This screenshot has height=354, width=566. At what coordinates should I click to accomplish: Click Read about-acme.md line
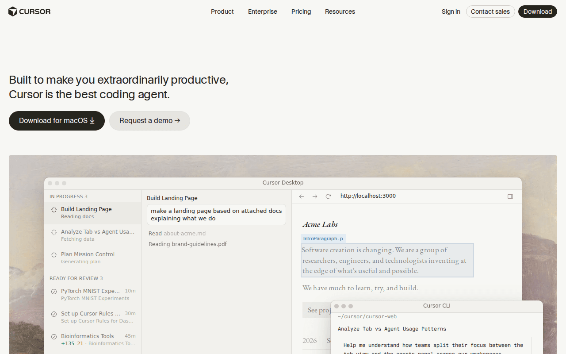(177, 234)
